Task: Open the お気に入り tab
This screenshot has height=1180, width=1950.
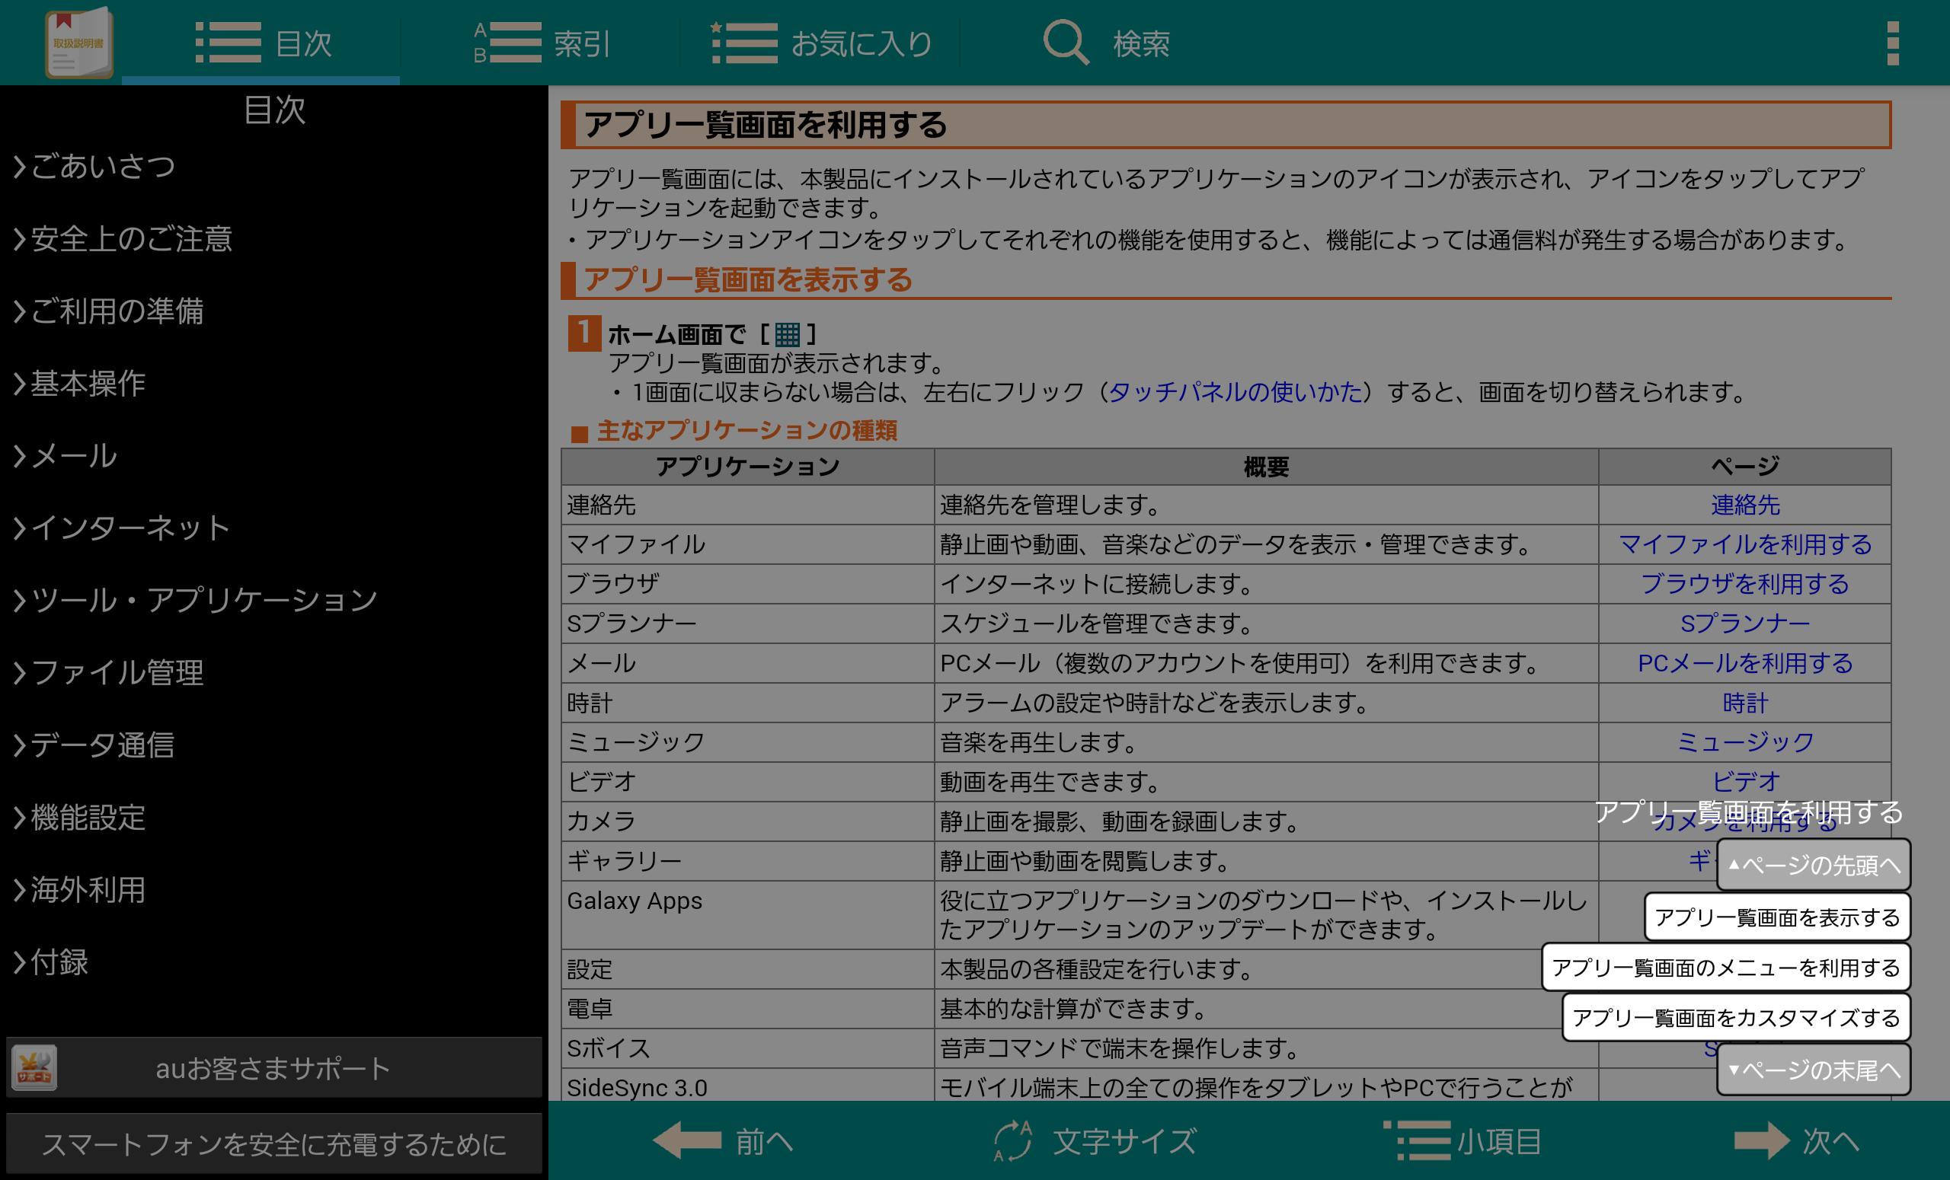Action: click(820, 43)
